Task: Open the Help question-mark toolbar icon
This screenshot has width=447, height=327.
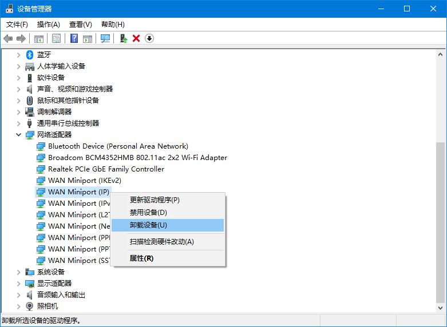Action: click(74, 38)
